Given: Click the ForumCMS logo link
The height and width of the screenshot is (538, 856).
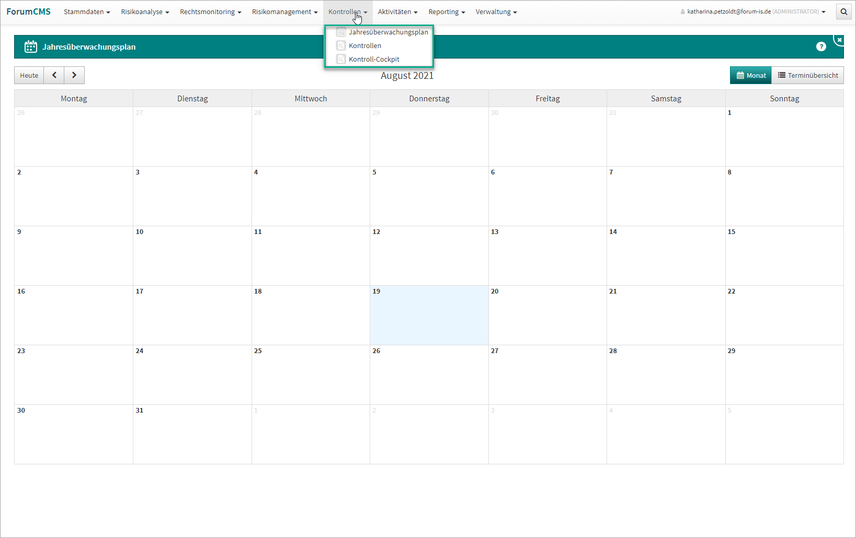Looking at the screenshot, I should tap(29, 11).
